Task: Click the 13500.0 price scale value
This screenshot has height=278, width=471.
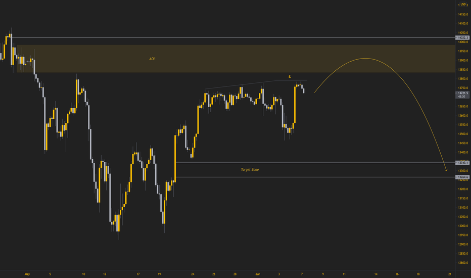Action: click(x=463, y=134)
